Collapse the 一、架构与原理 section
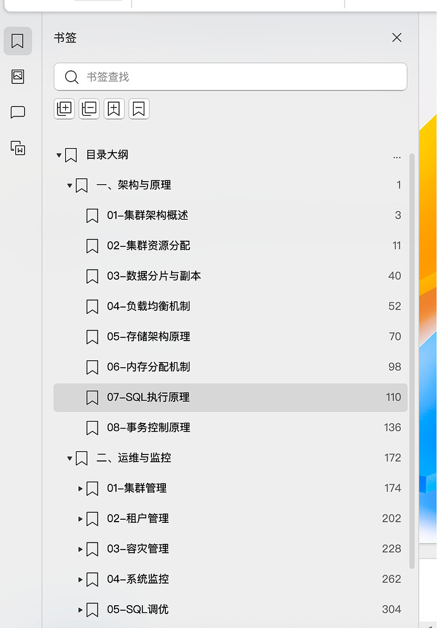 click(70, 185)
